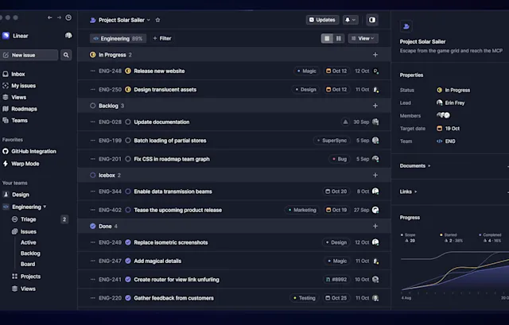The height and width of the screenshot is (325, 509).
Task: Click priority triangle icon on ENG-028
Action: pos(345,122)
